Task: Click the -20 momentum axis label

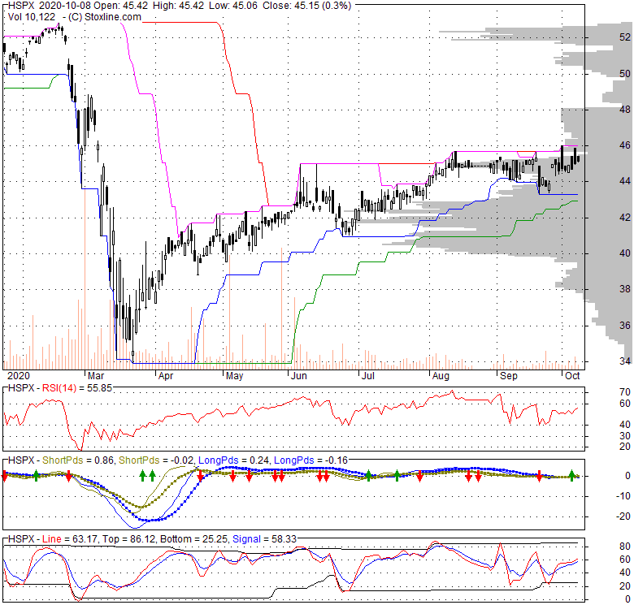Action: 623,516
